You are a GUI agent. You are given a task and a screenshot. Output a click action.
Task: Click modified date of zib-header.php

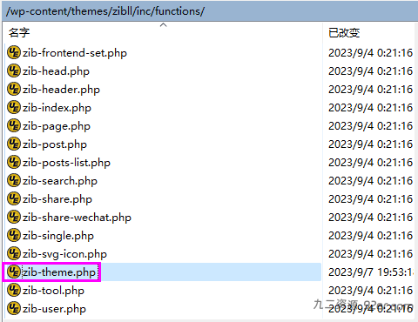click(x=370, y=90)
